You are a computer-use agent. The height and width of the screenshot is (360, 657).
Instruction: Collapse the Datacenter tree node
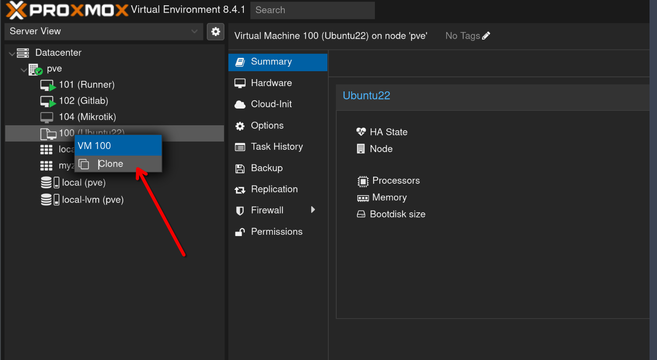[12, 54]
